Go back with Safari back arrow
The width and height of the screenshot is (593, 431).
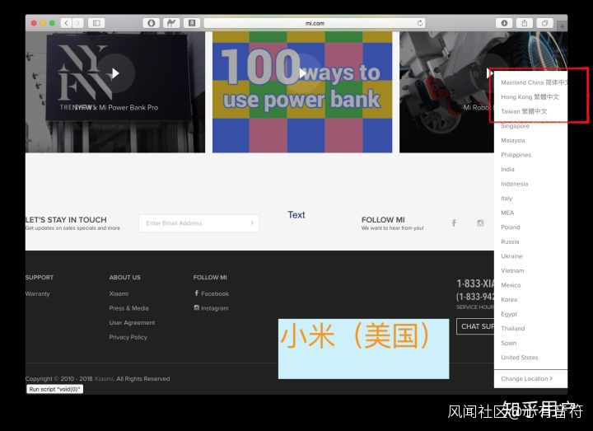(x=66, y=23)
